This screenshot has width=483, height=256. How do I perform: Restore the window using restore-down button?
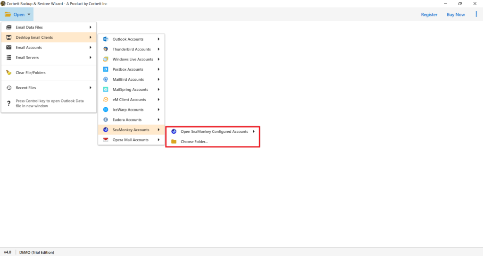pyautogui.click(x=460, y=4)
